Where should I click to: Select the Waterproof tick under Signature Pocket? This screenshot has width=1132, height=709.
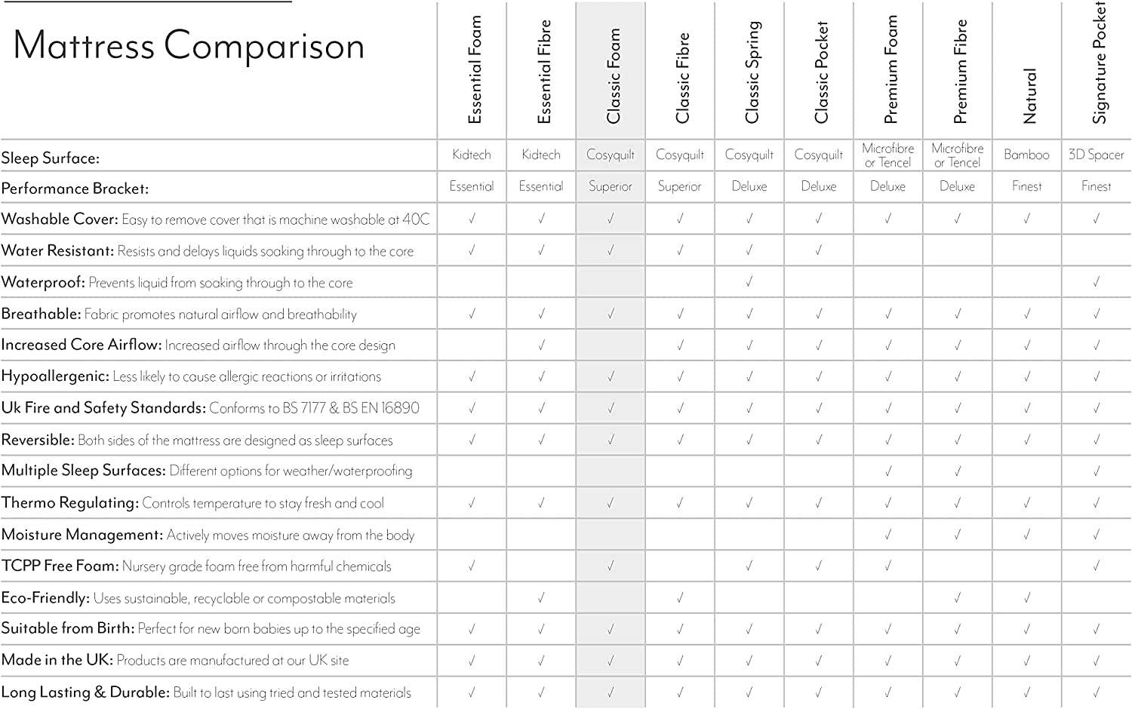(x=1097, y=282)
